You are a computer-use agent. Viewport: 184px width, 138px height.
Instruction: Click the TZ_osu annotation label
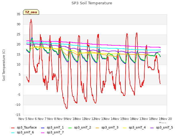point(31,12)
